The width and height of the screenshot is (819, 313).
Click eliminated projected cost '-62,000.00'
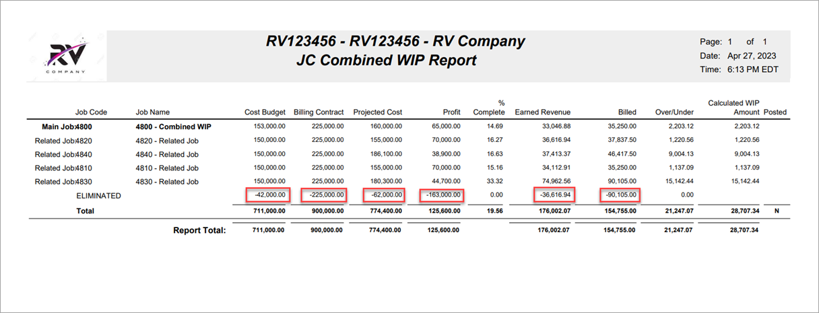click(x=386, y=195)
